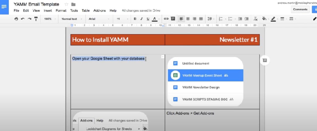Toggle italic formatting

pos(141,19)
